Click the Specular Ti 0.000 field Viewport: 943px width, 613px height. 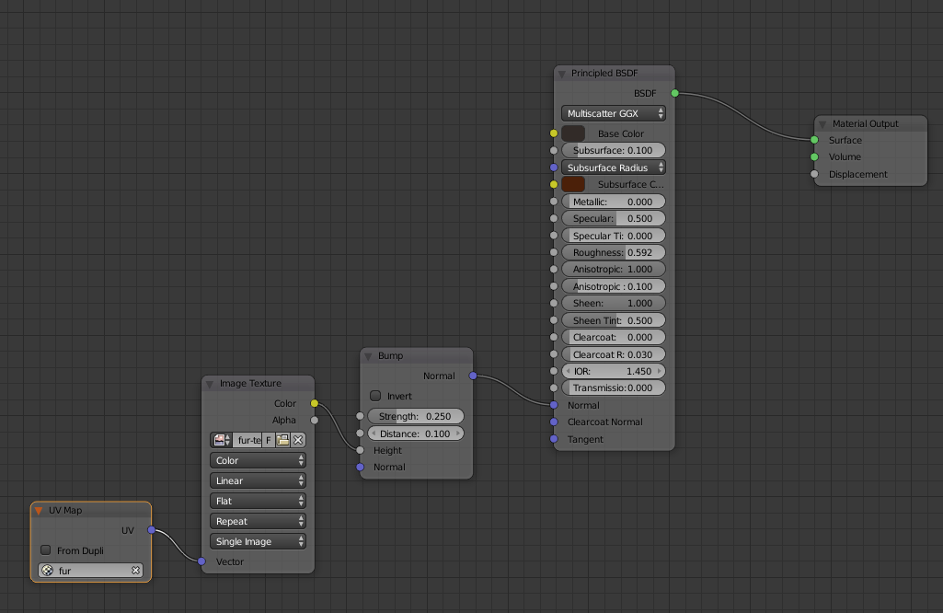[614, 236]
